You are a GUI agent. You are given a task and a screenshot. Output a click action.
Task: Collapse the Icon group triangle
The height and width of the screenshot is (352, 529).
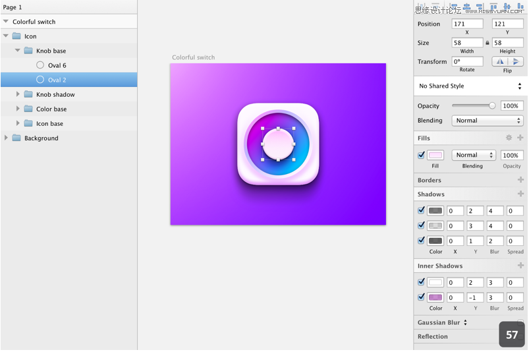pos(6,36)
